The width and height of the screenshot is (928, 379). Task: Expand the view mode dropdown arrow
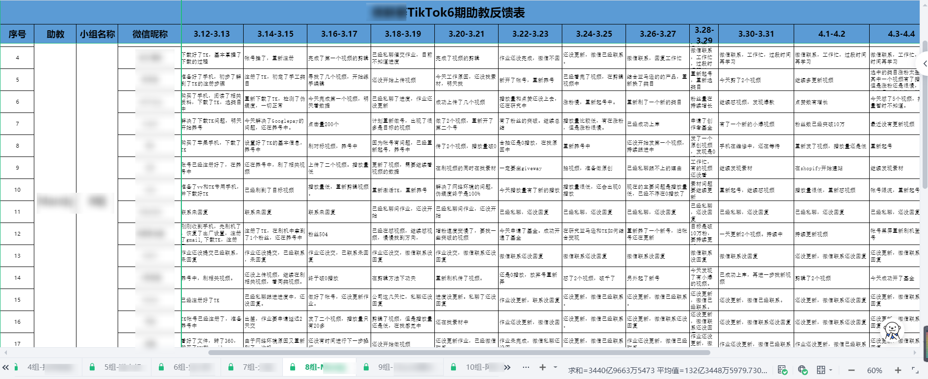[831, 370]
